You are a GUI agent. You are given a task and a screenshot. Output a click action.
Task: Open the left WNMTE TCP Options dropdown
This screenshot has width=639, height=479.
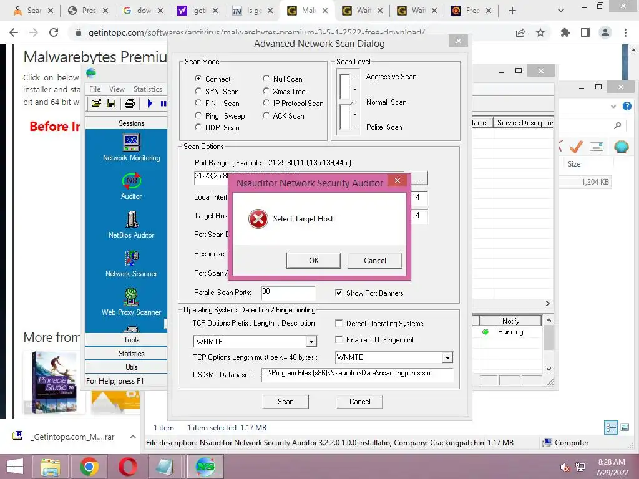[x=311, y=341]
